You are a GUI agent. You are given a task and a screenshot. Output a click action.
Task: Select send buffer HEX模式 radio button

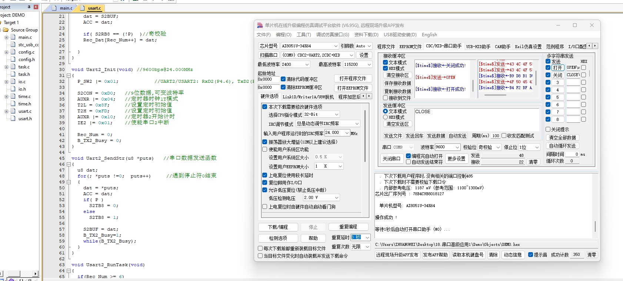pyautogui.click(x=386, y=117)
